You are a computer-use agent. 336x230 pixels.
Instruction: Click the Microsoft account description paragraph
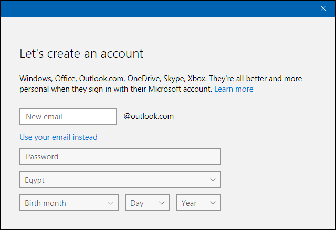(x=161, y=84)
